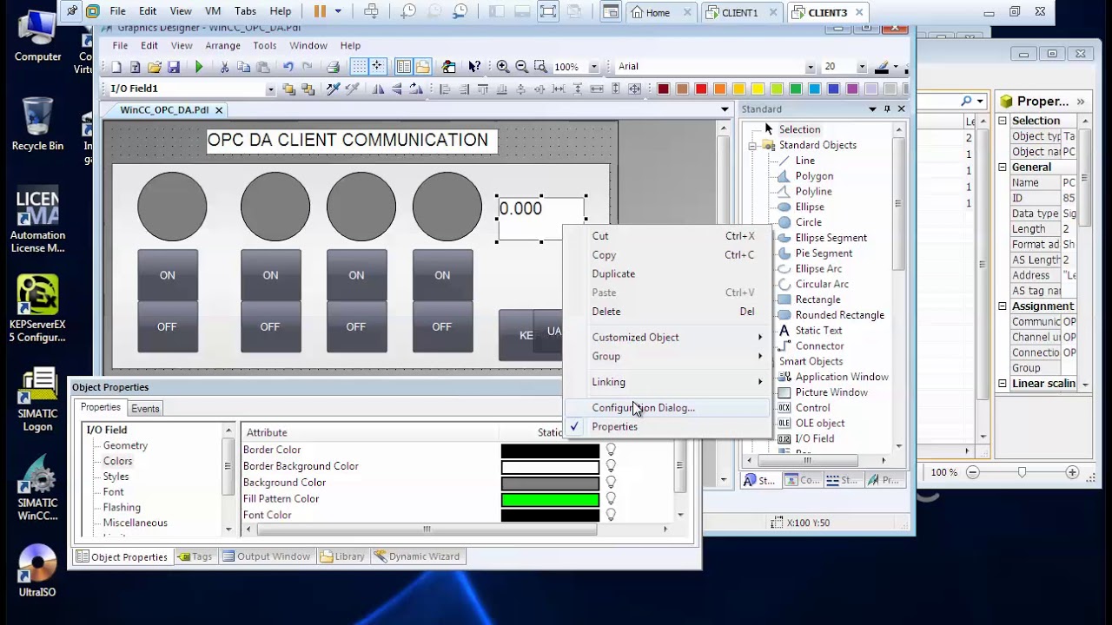The height and width of the screenshot is (625, 1112).
Task: Collapse the General section in Properties panel
Action: coord(1002,168)
